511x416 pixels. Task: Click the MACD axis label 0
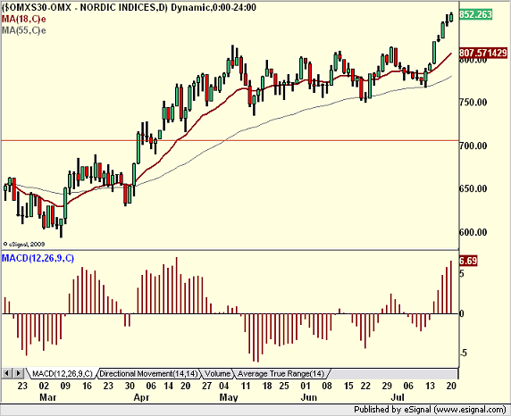(462, 313)
